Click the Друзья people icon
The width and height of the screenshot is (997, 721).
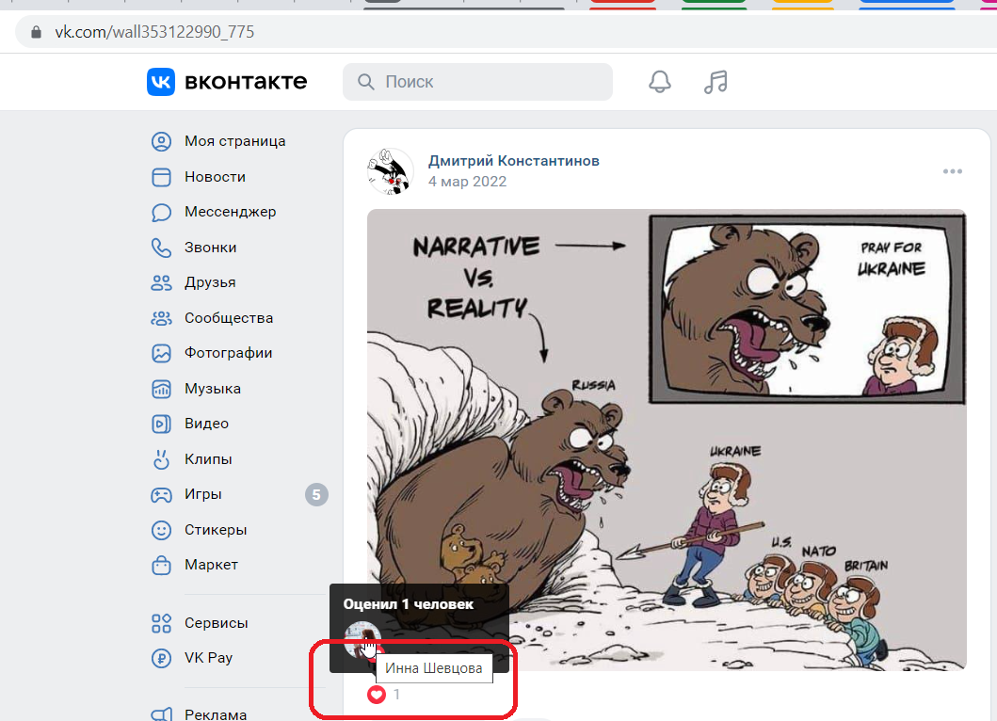click(x=162, y=282)
